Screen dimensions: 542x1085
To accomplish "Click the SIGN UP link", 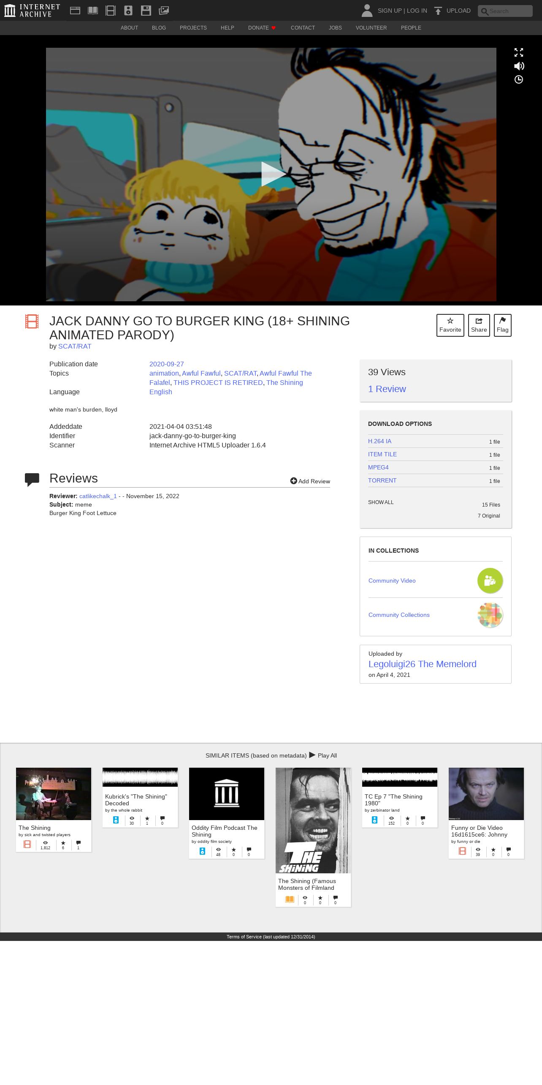I will 390,11.
